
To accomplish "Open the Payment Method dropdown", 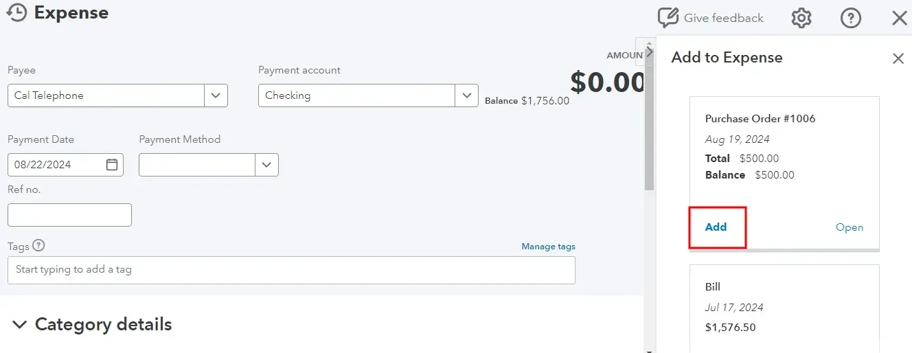I will (x=266, y=165).
